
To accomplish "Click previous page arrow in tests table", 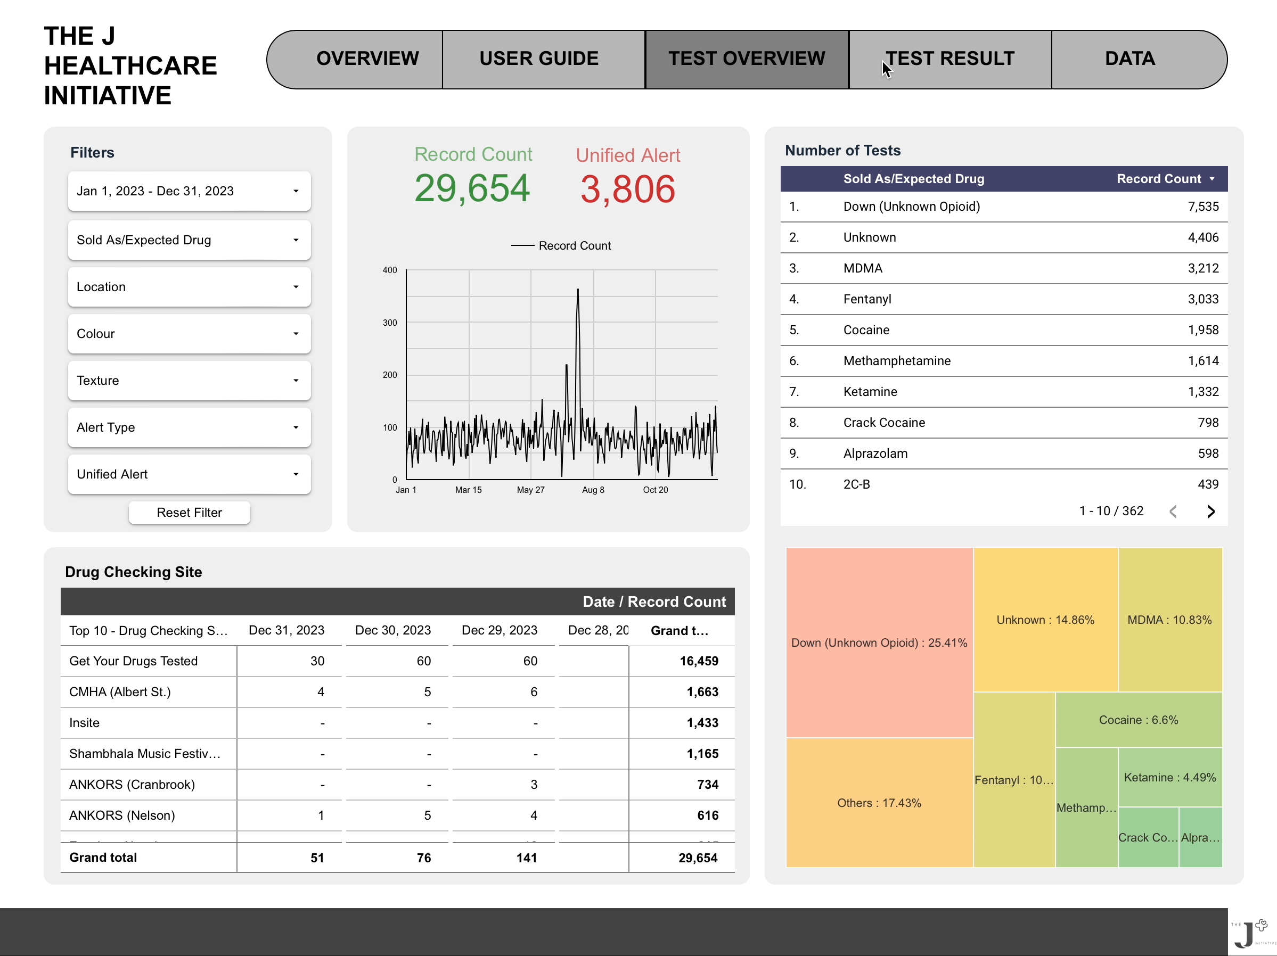I will [x=1173, y=511].
